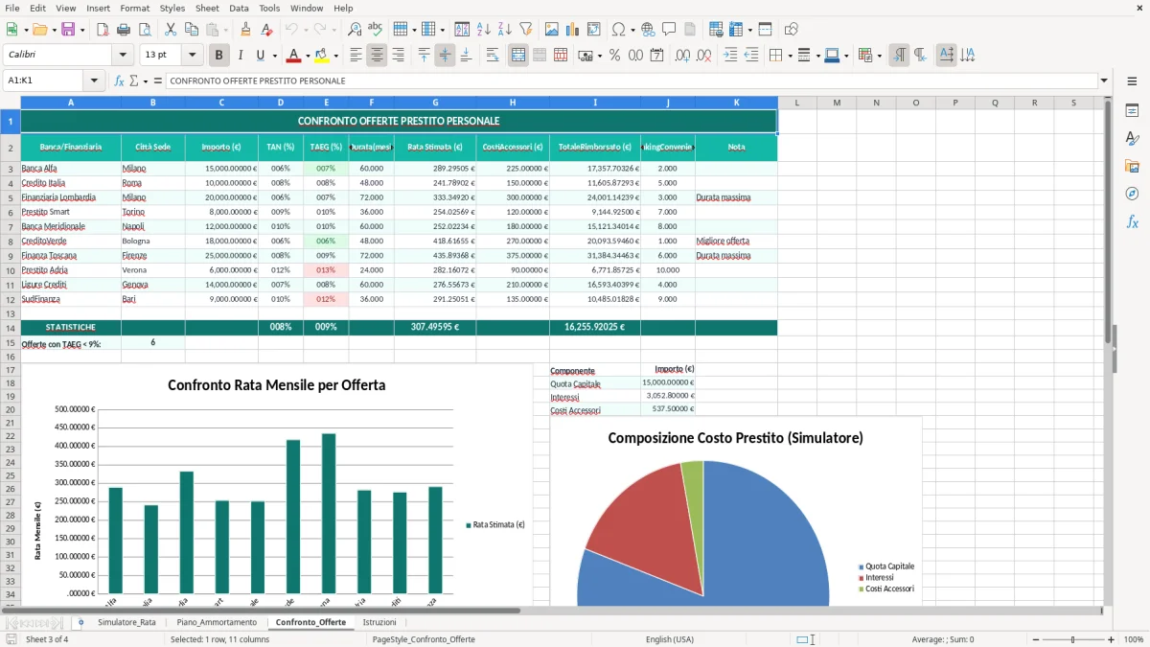Toggle Underline formatting

pyautogui.click(x=260, y=56)
